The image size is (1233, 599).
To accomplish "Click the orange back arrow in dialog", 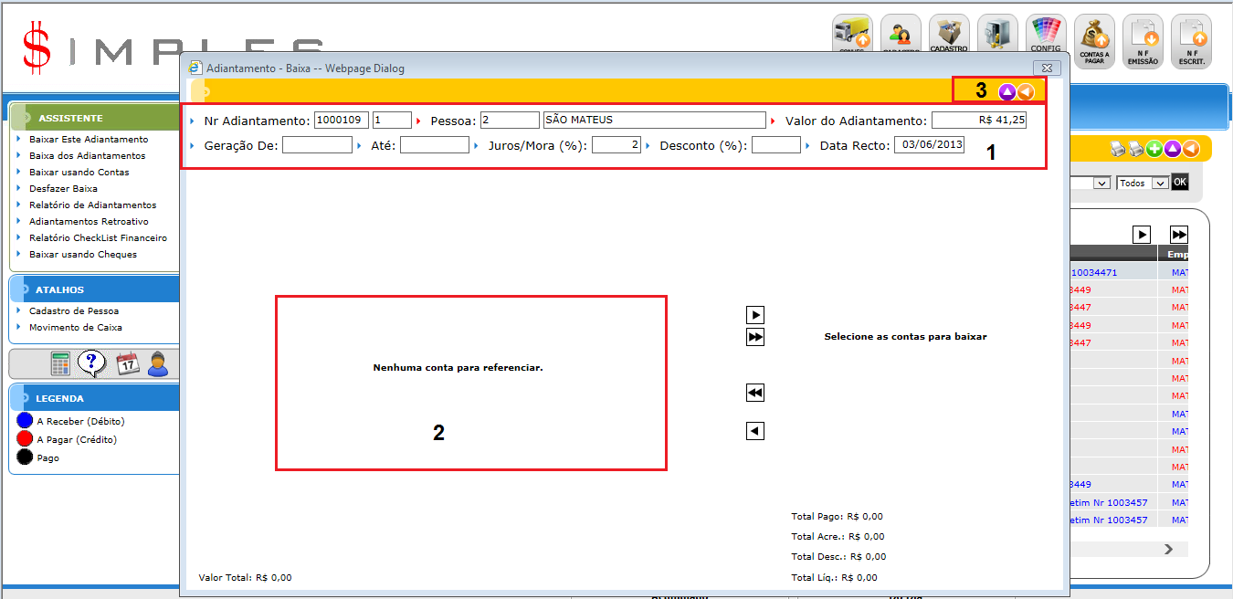I will [x=1026, y=91].
